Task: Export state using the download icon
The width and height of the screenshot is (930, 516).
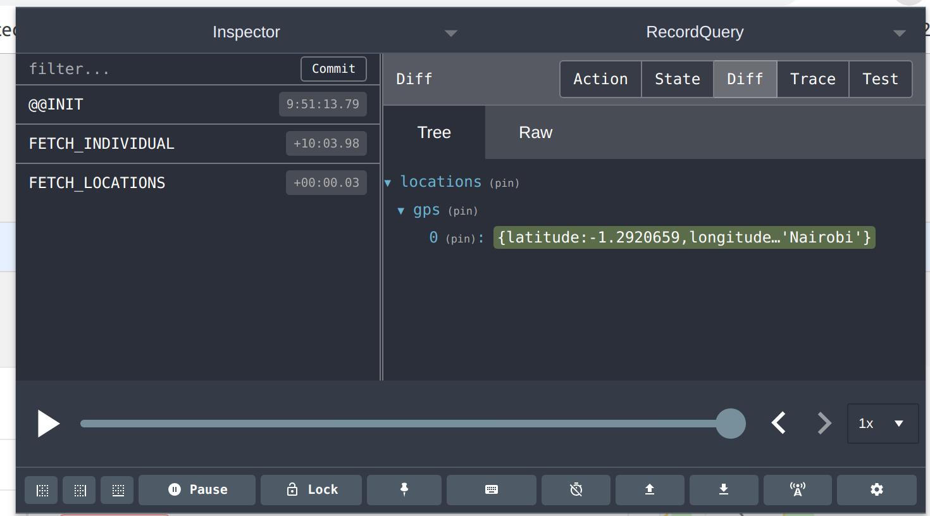Action: (x=723, y=489)
